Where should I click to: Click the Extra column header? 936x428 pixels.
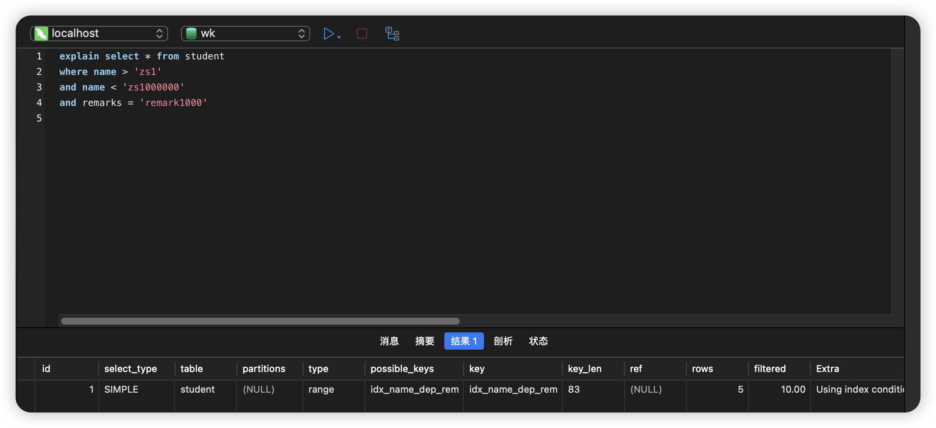tap(858, 369)
